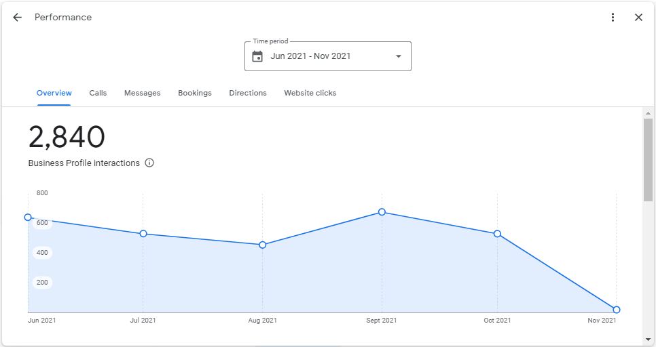656x347 pixels.
Task: Open the Calls tab
Action: [x=98, y=93]
